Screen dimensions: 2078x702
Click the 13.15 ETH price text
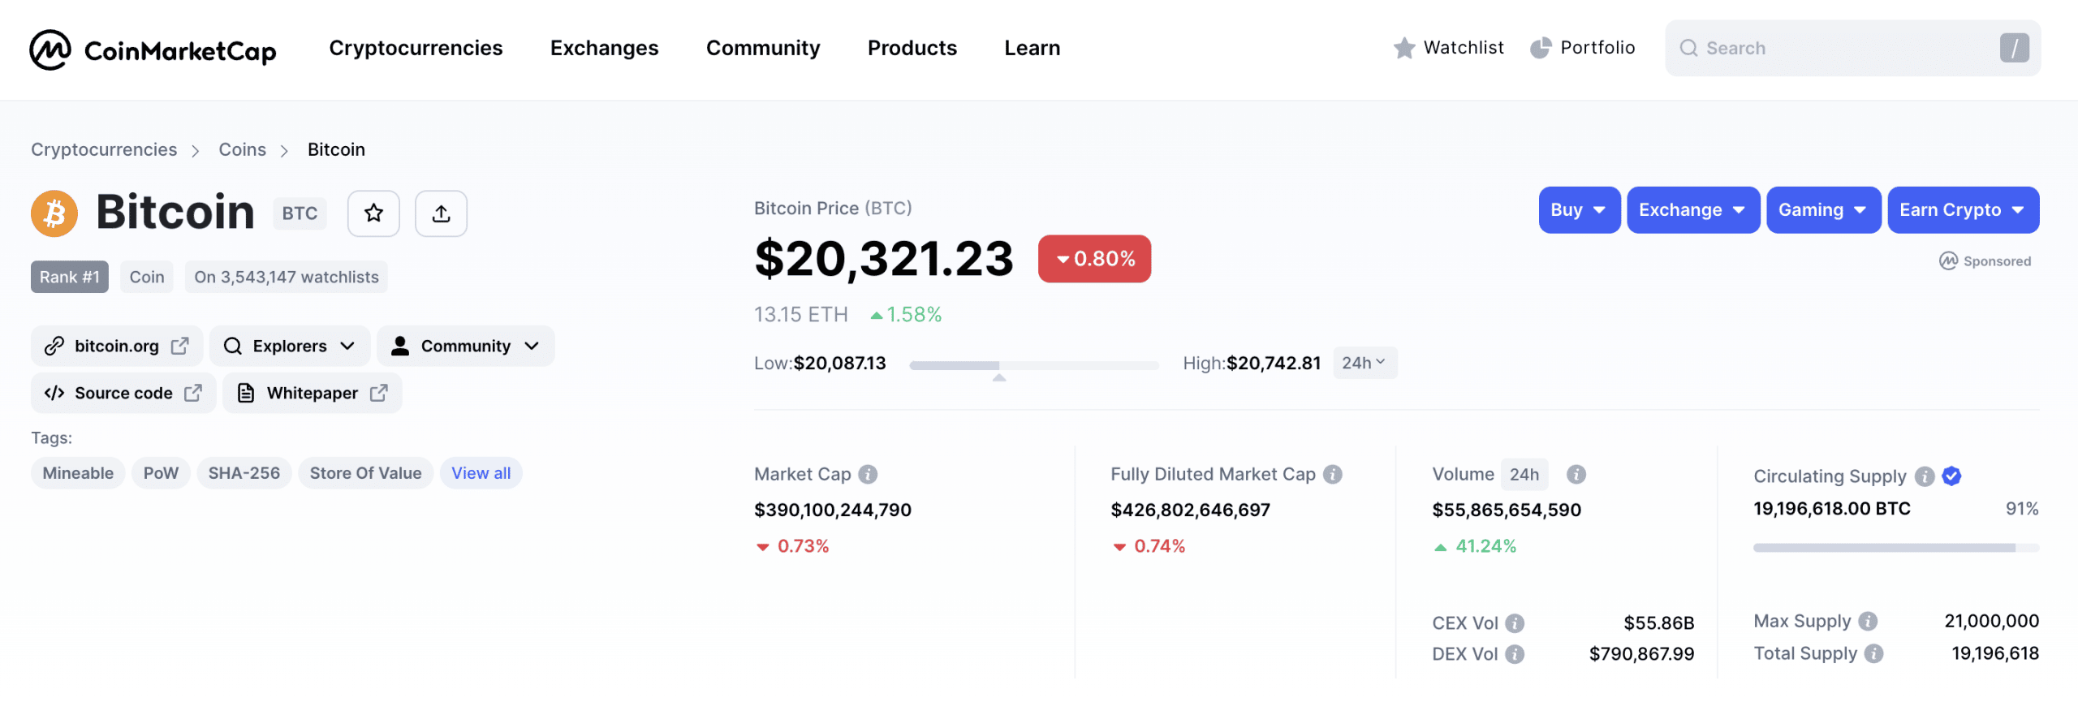click(800, 314)
